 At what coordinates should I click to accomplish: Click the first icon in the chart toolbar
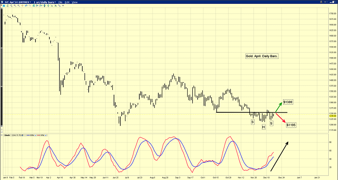pyautogui.click(x=4, y=5)
